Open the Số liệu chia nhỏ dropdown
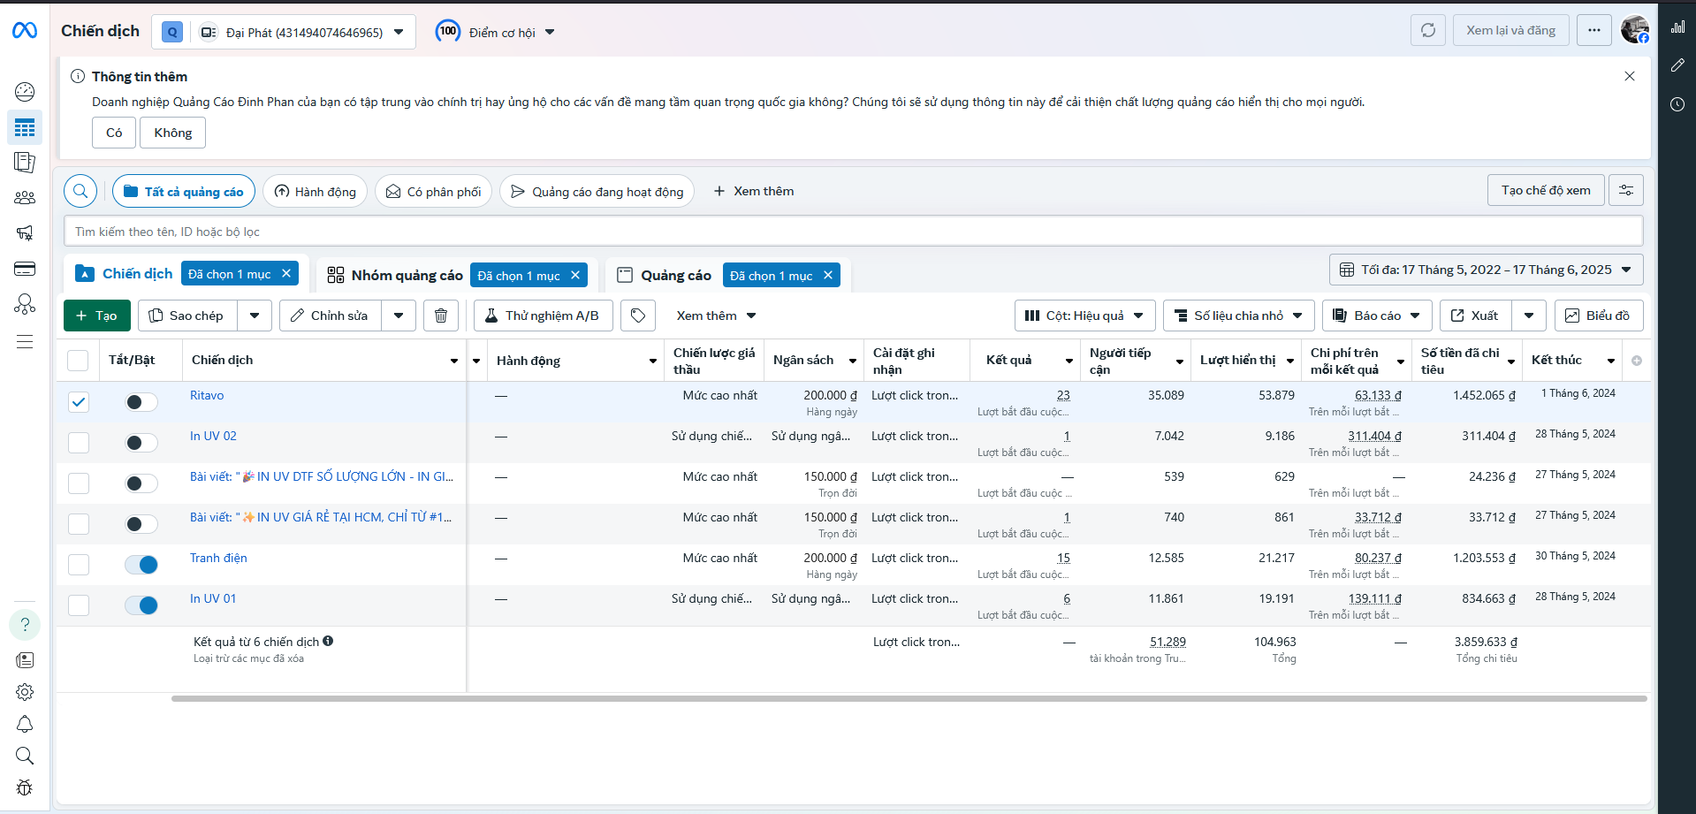This screenshot has width=1696, height=814. tap(1239, 316)
